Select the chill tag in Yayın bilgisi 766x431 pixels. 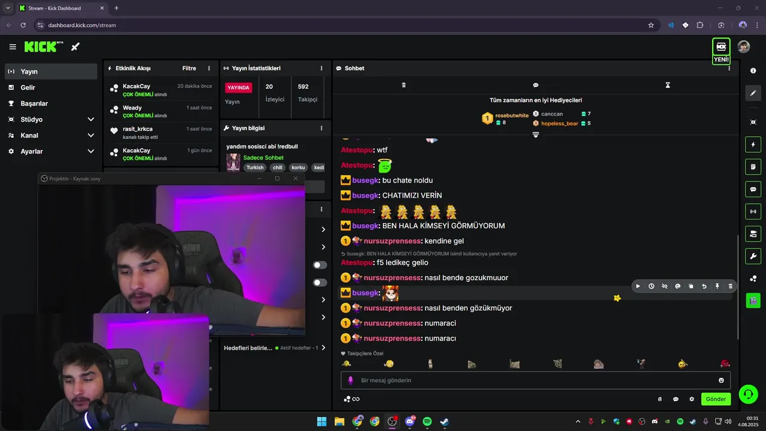pyautogui.click(x=278, y=168)
